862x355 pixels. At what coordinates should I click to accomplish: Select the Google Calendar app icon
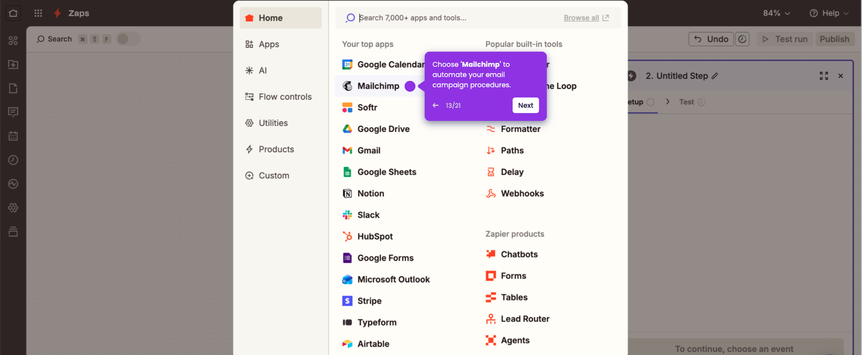[x=347, y=64]
